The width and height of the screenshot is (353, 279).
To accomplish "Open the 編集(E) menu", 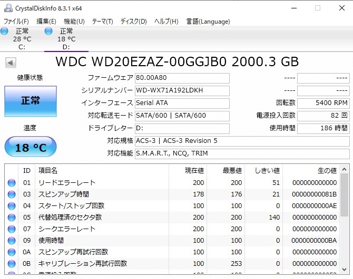I will pyautogui.click(x=46, y=22).
